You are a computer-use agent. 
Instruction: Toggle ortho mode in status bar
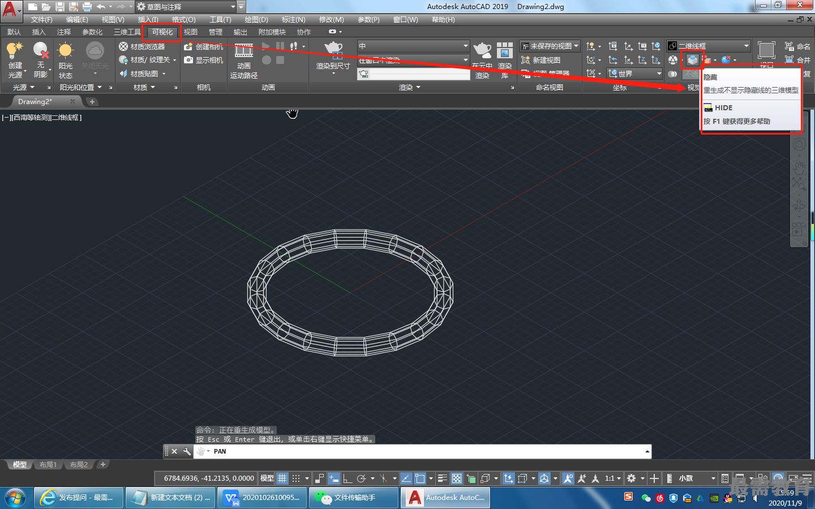click(x=348, y=478)
